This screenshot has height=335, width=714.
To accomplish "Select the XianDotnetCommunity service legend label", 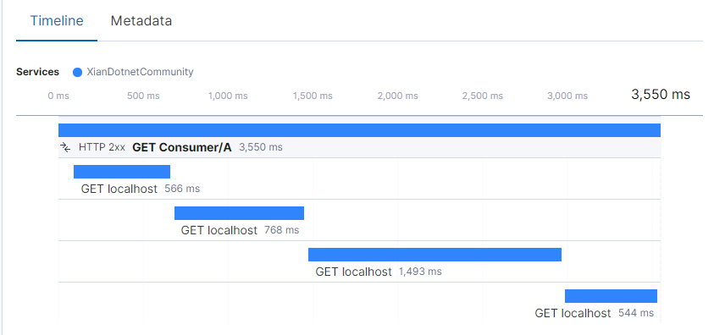I will click(140, 72).
